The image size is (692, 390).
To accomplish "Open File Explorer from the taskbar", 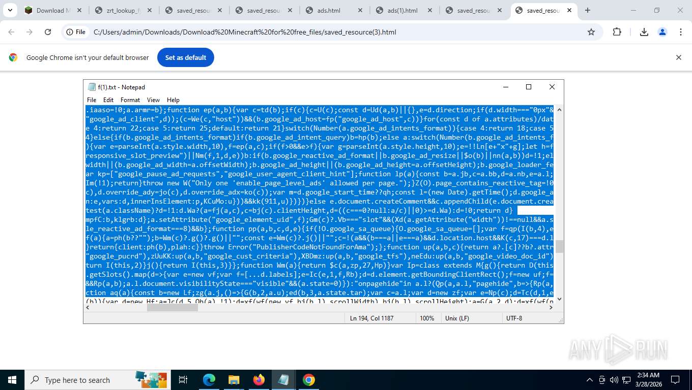I will (x=234, y=380).
